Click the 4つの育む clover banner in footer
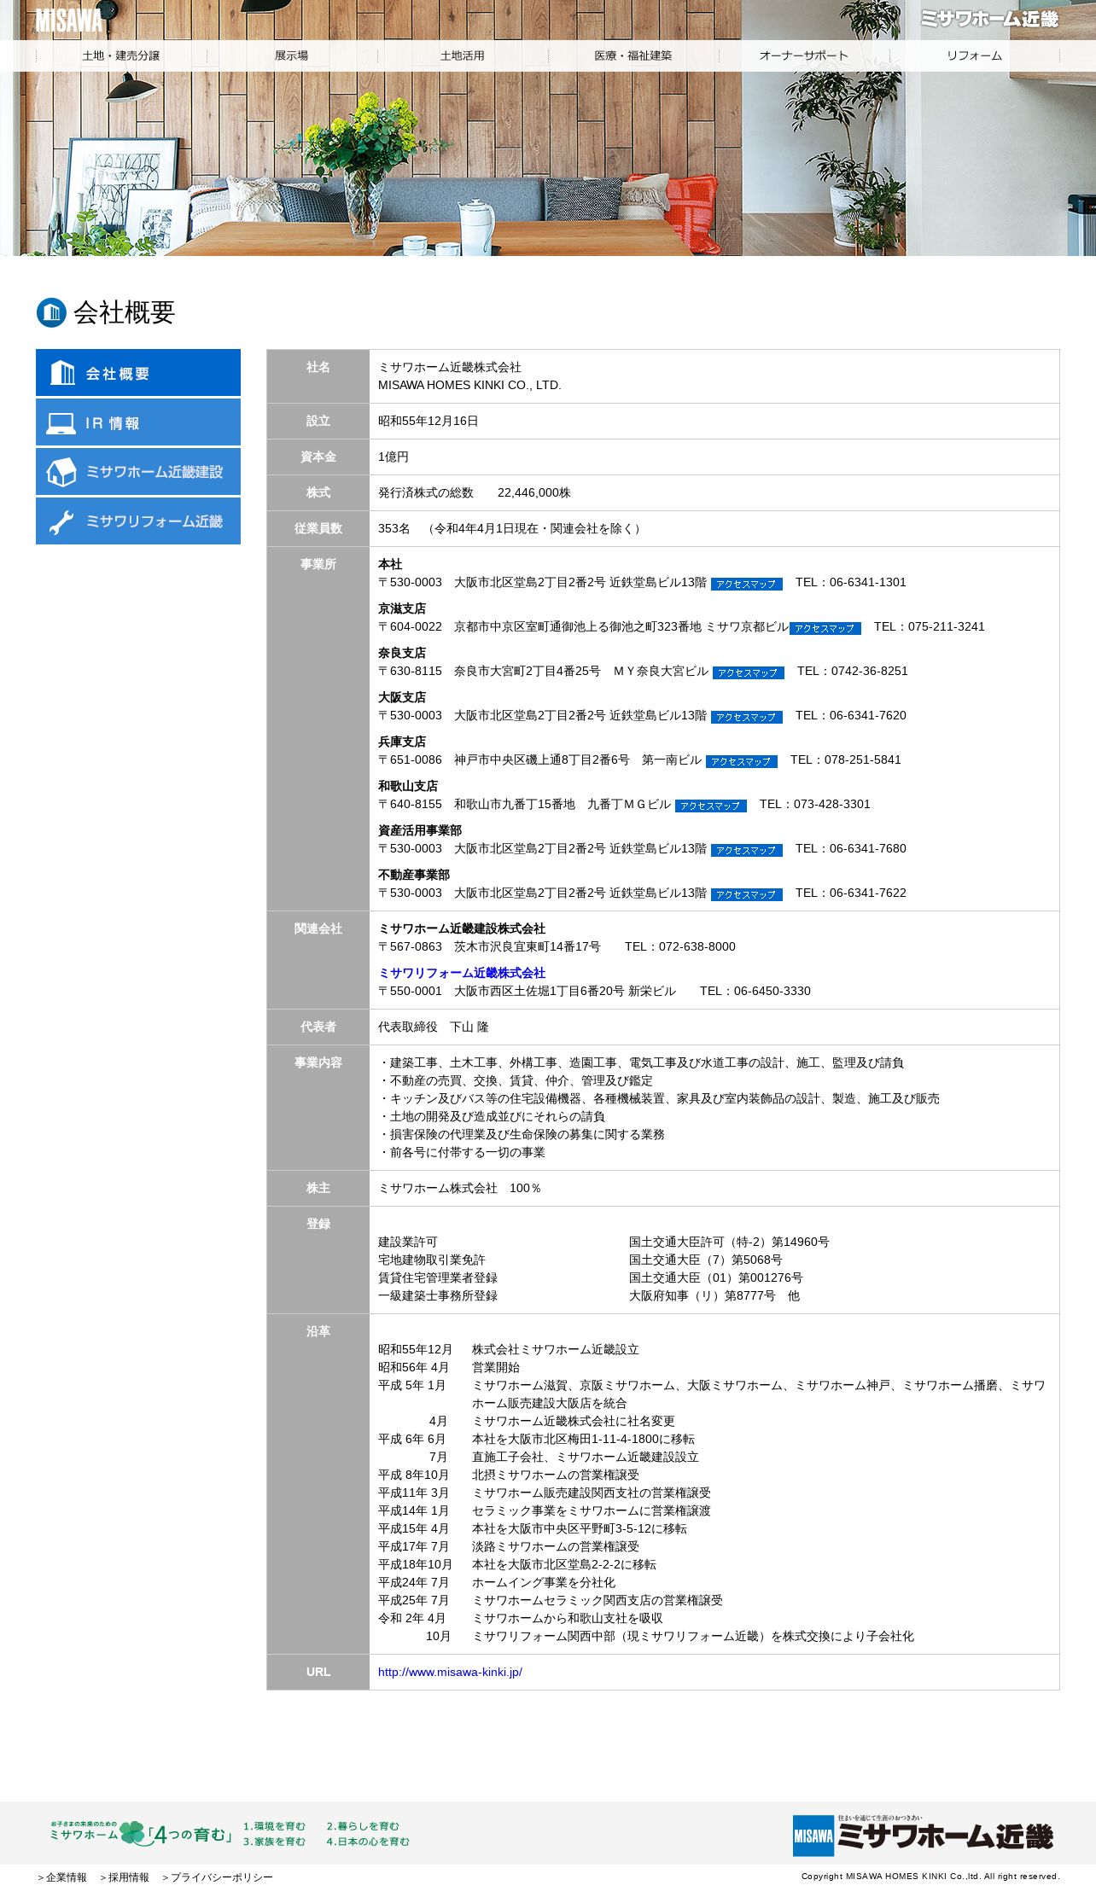Viewport: 1096px width, 1903px height. coord(229,1833)
